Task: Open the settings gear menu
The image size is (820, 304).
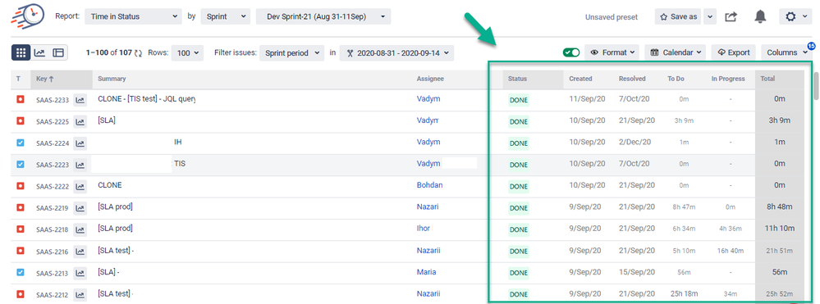Action: point(795,16)
